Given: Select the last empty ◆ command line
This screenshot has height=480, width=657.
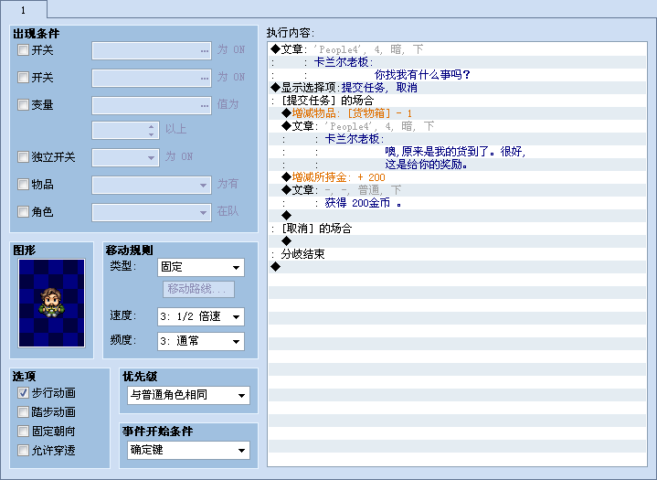Looking at the screenshot, I should [x=458, y=267].
